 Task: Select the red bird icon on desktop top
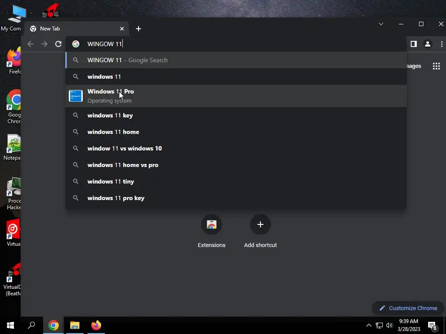[51, 10]
